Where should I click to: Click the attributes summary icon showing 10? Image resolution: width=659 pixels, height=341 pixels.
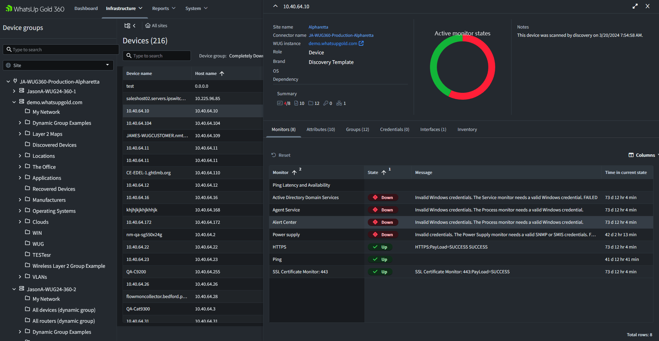coord(296,103)
